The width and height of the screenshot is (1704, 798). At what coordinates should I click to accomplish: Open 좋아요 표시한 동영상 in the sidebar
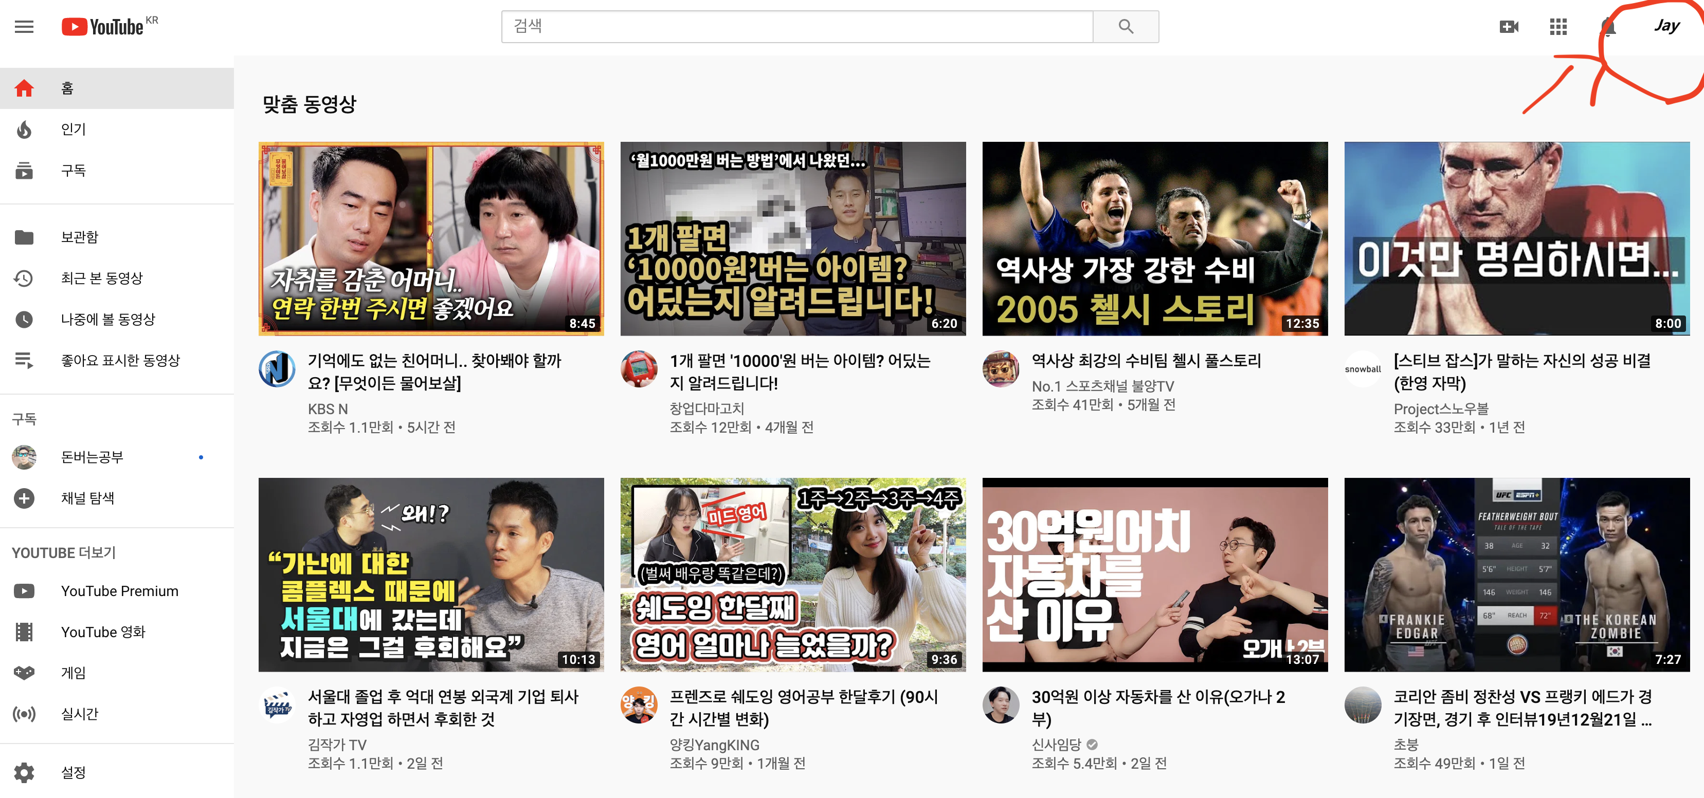coord(117,360)
